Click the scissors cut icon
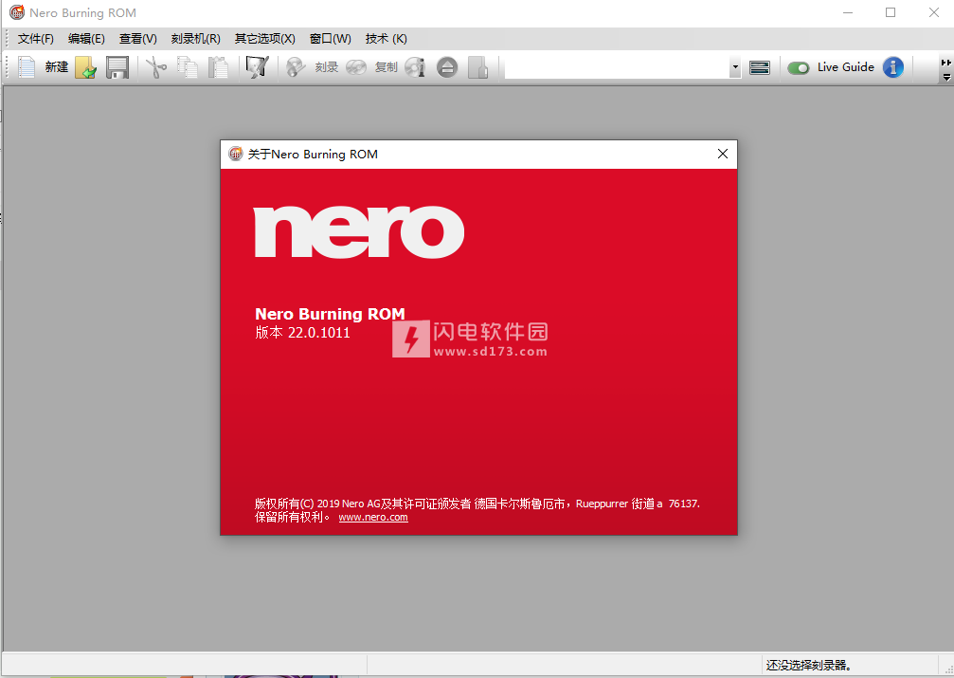This screenshot has width=954, height=678. (156, 67)
